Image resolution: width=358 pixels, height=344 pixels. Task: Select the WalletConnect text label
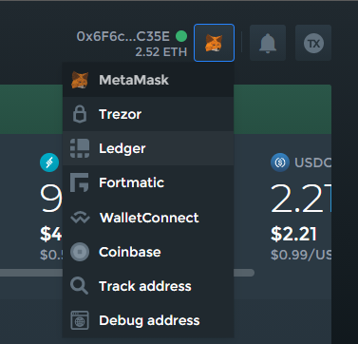(149, 218)
